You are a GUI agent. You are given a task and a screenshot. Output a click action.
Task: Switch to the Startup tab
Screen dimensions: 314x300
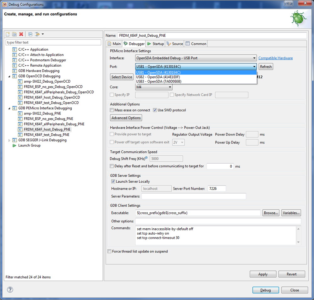(156, 44)
